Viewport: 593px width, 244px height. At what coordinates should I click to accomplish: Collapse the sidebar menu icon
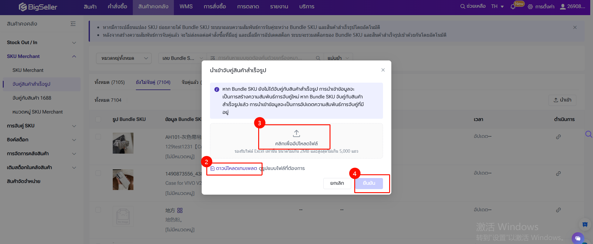pyautogui.click(x=73, y=24)
